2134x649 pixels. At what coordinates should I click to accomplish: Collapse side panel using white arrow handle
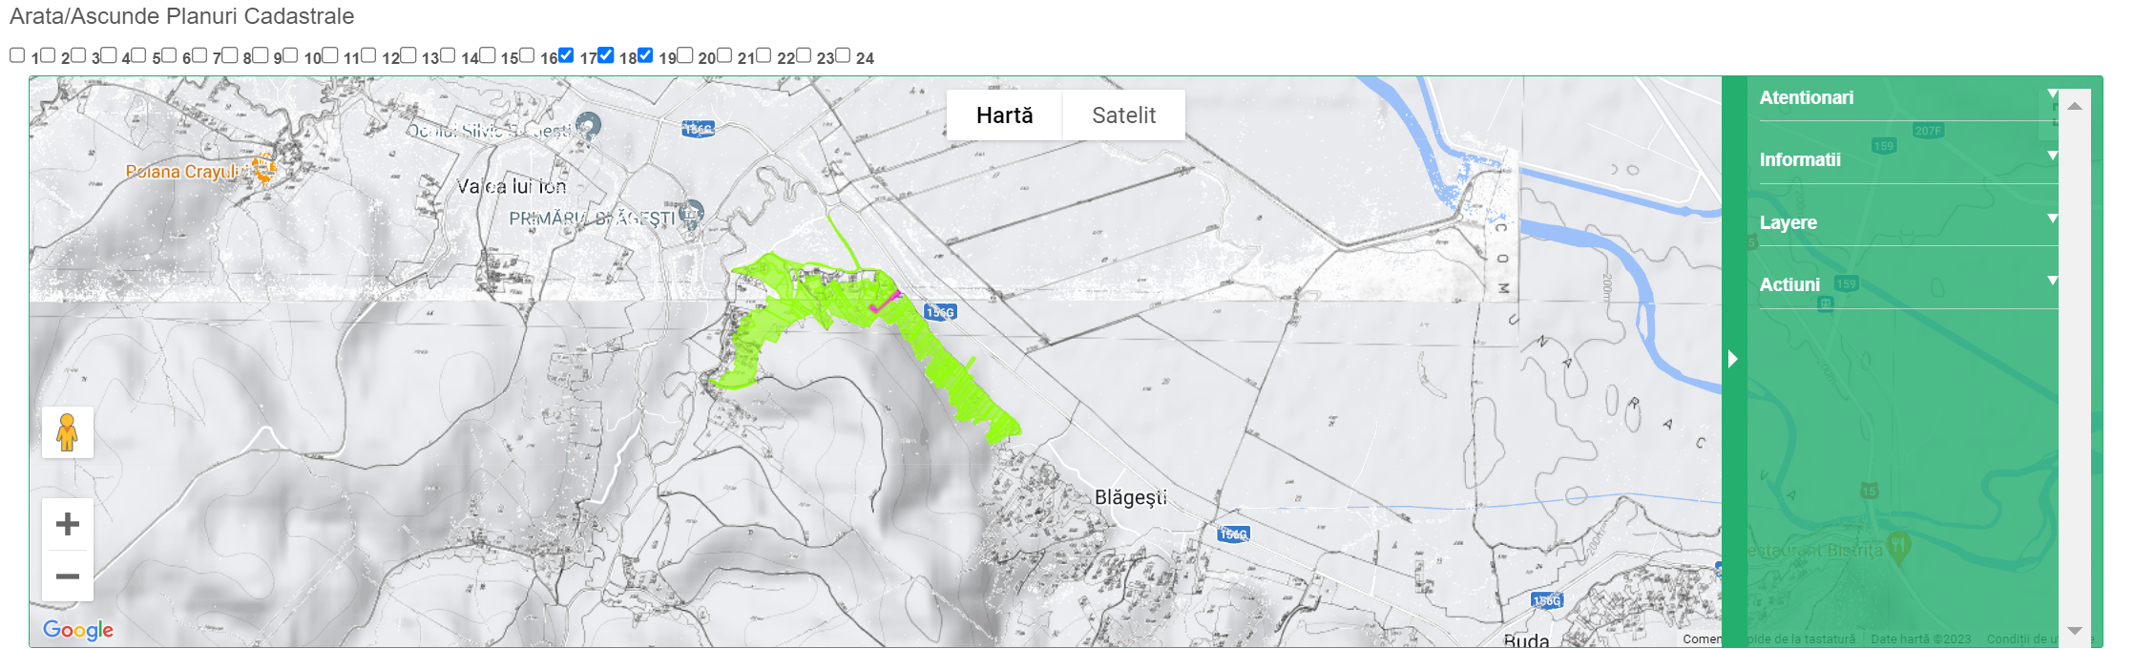(1733, 359)
